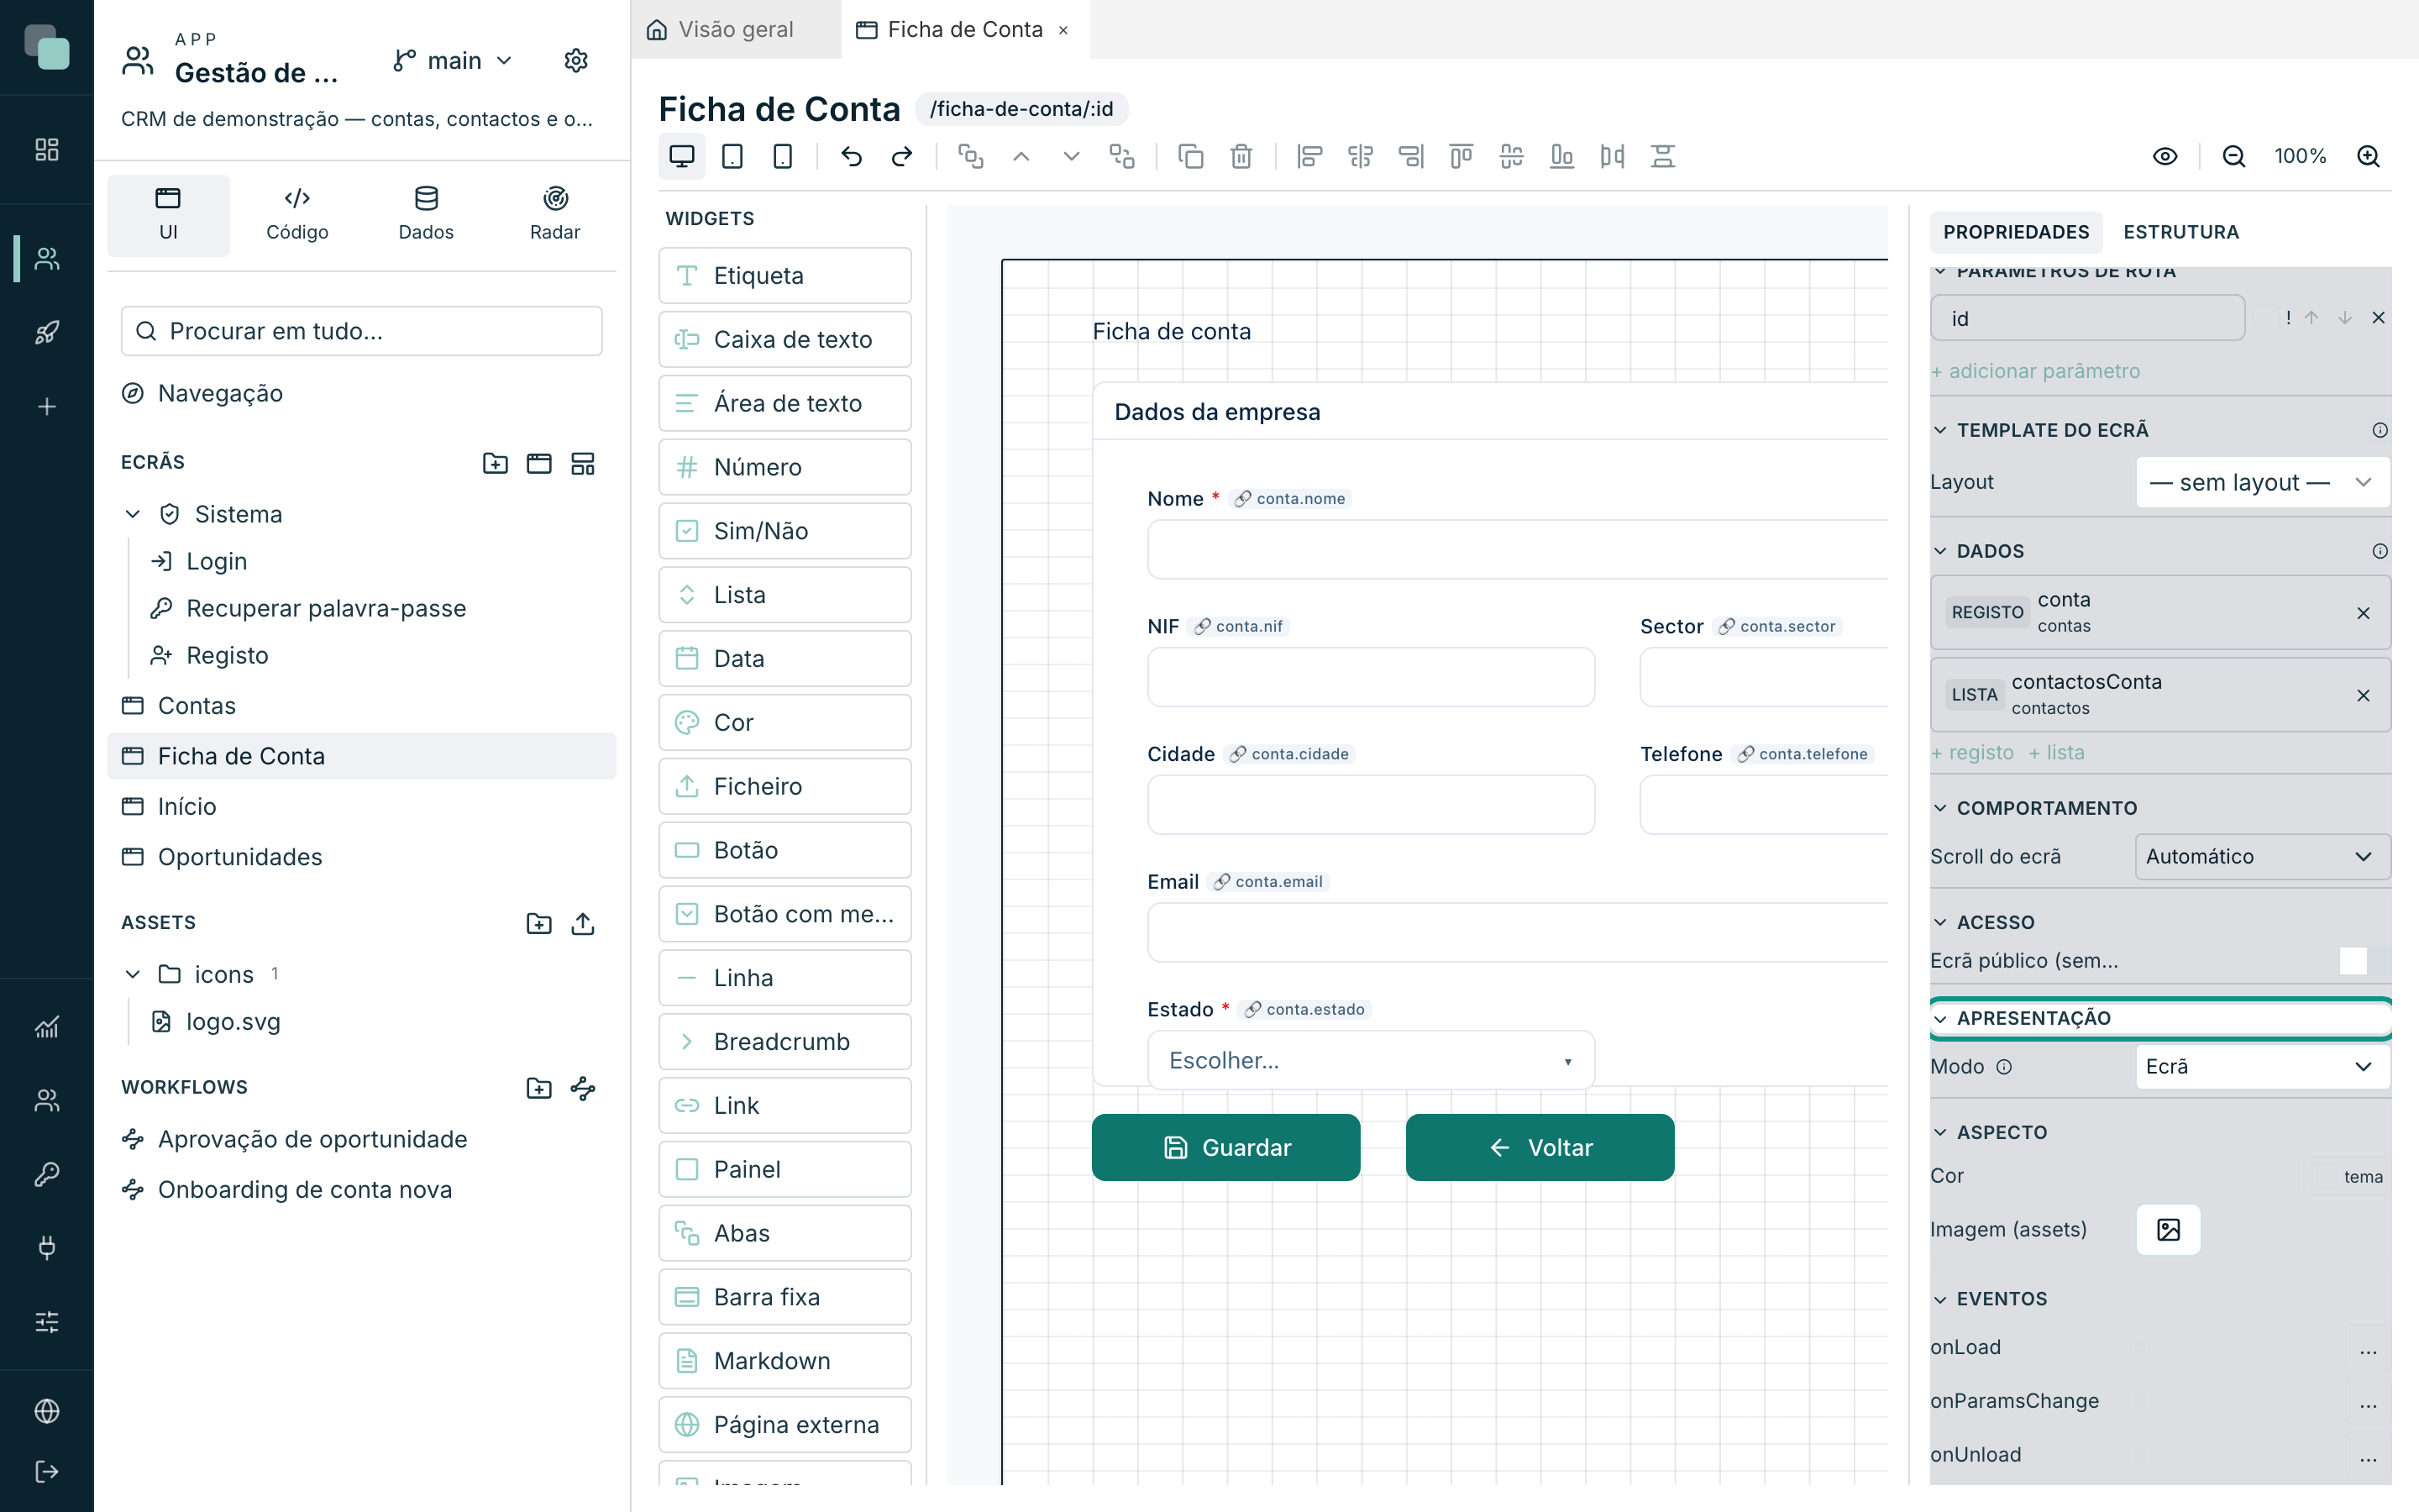The height and width of the screenshot is (1512, 2419).
Task: Select tablet viewport icon
Action: click(732, 156)
